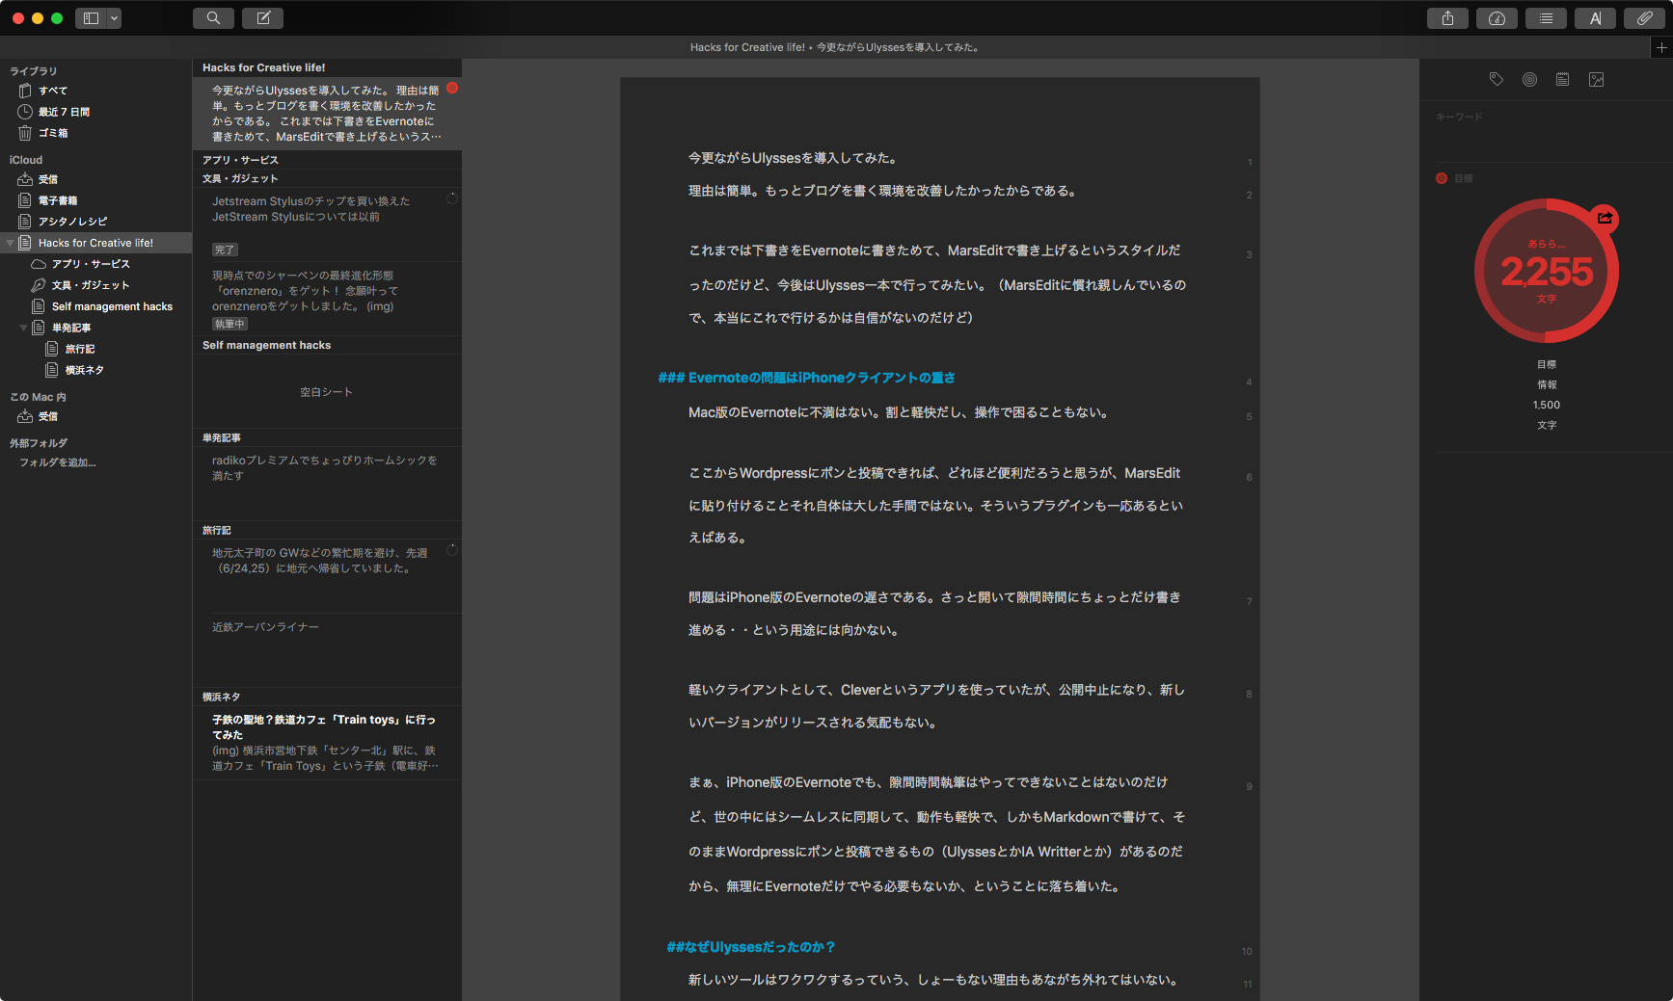The image size is (1673, 1001).
Task: Select the image icon in attachments
Action: point(1597,80)
